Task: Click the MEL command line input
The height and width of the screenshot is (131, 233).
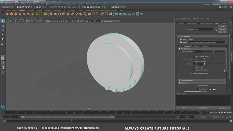Action: (x=39, y=121)
